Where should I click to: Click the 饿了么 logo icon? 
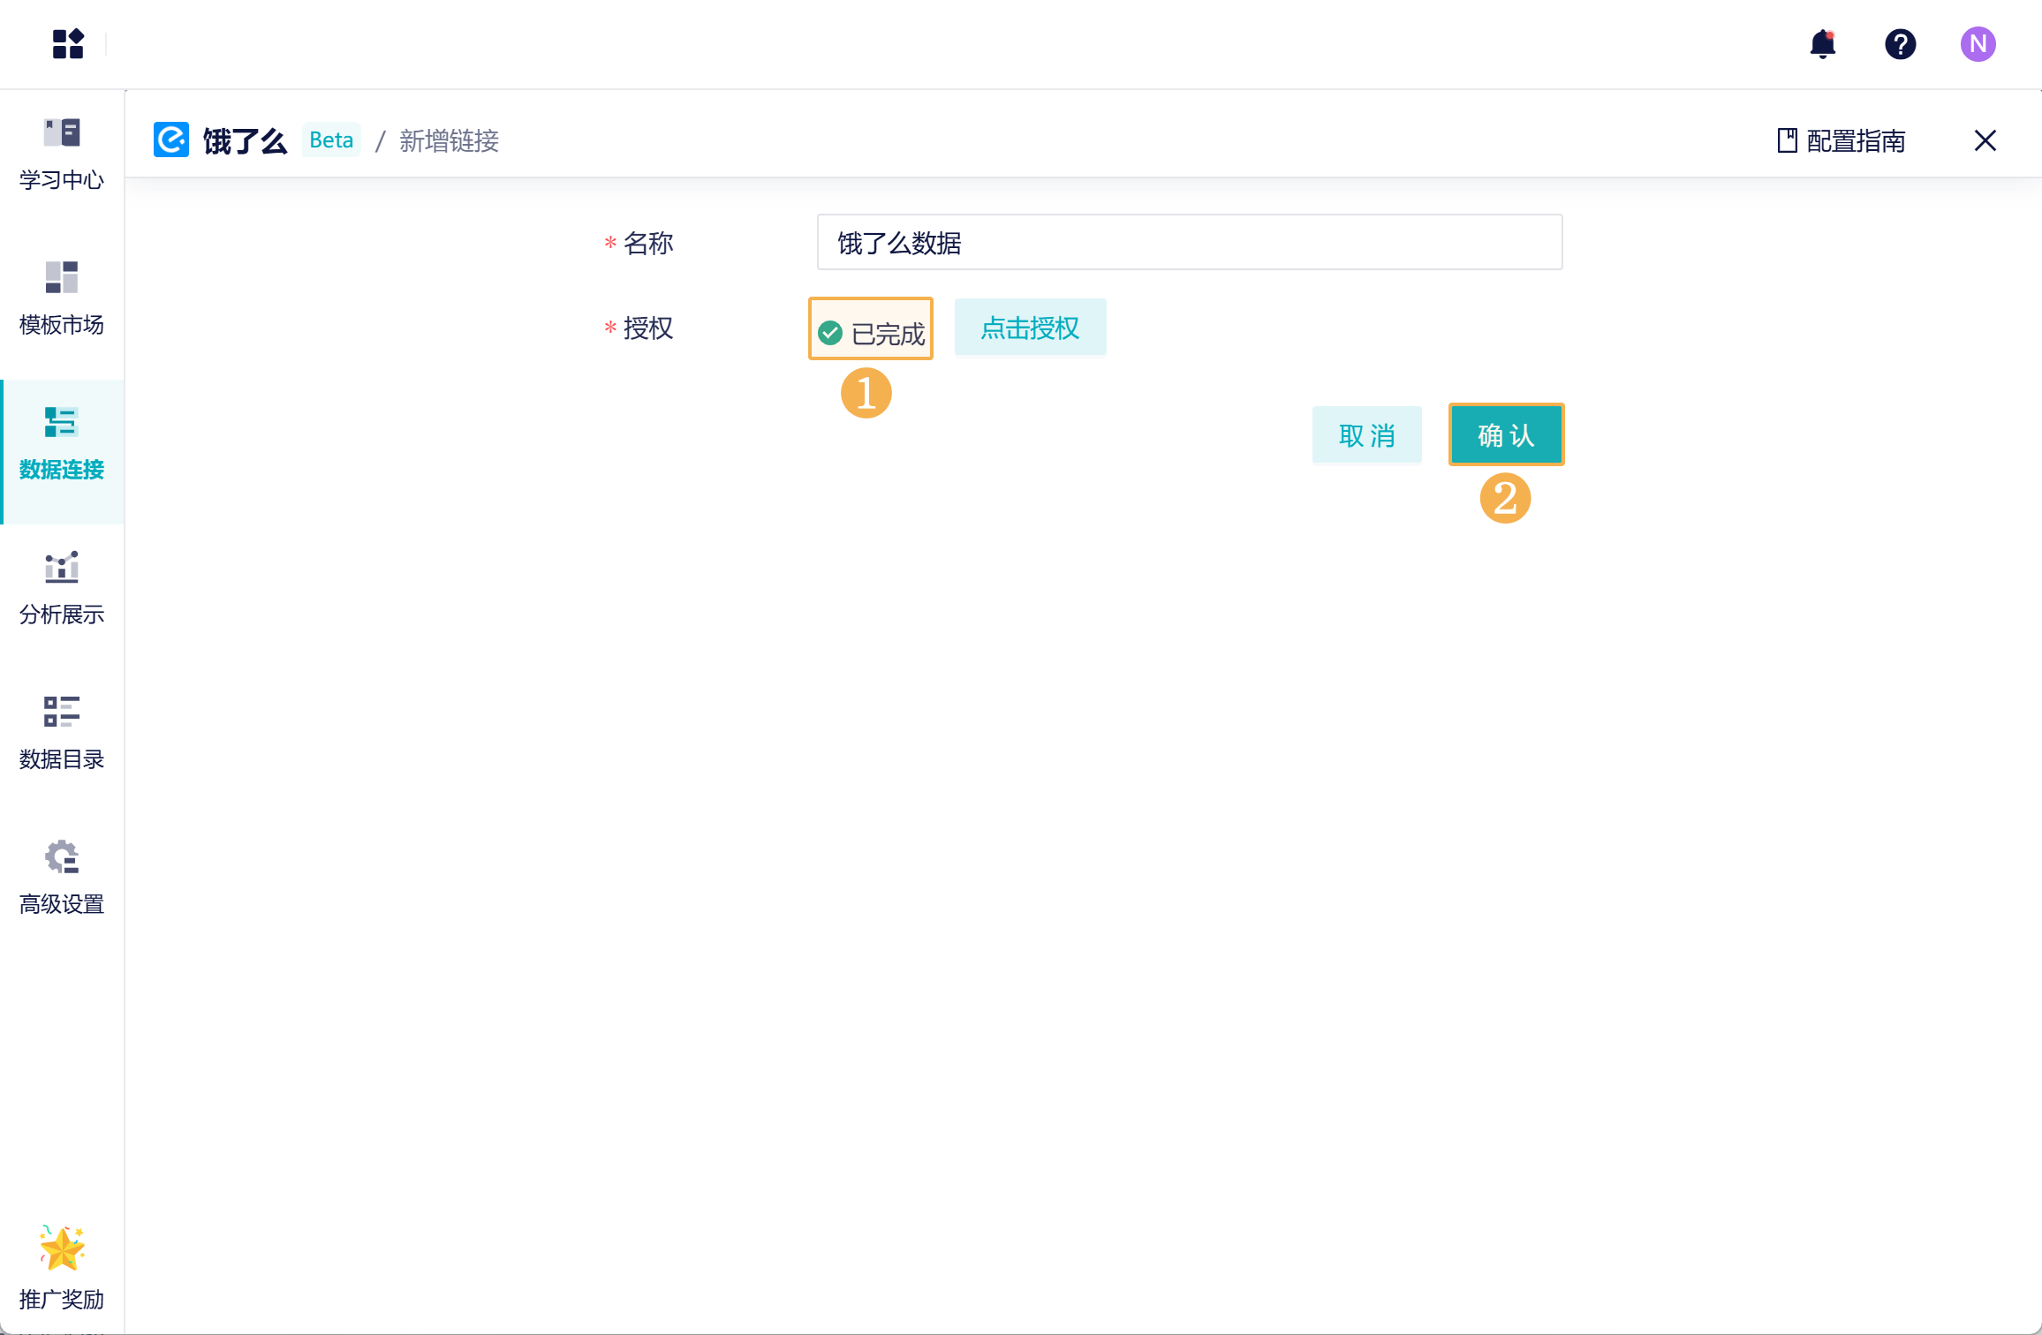(x=171, y=140)
